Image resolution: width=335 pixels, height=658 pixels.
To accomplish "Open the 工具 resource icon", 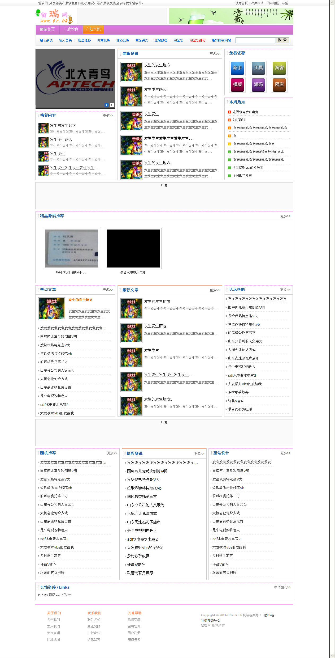I will 258,68.
